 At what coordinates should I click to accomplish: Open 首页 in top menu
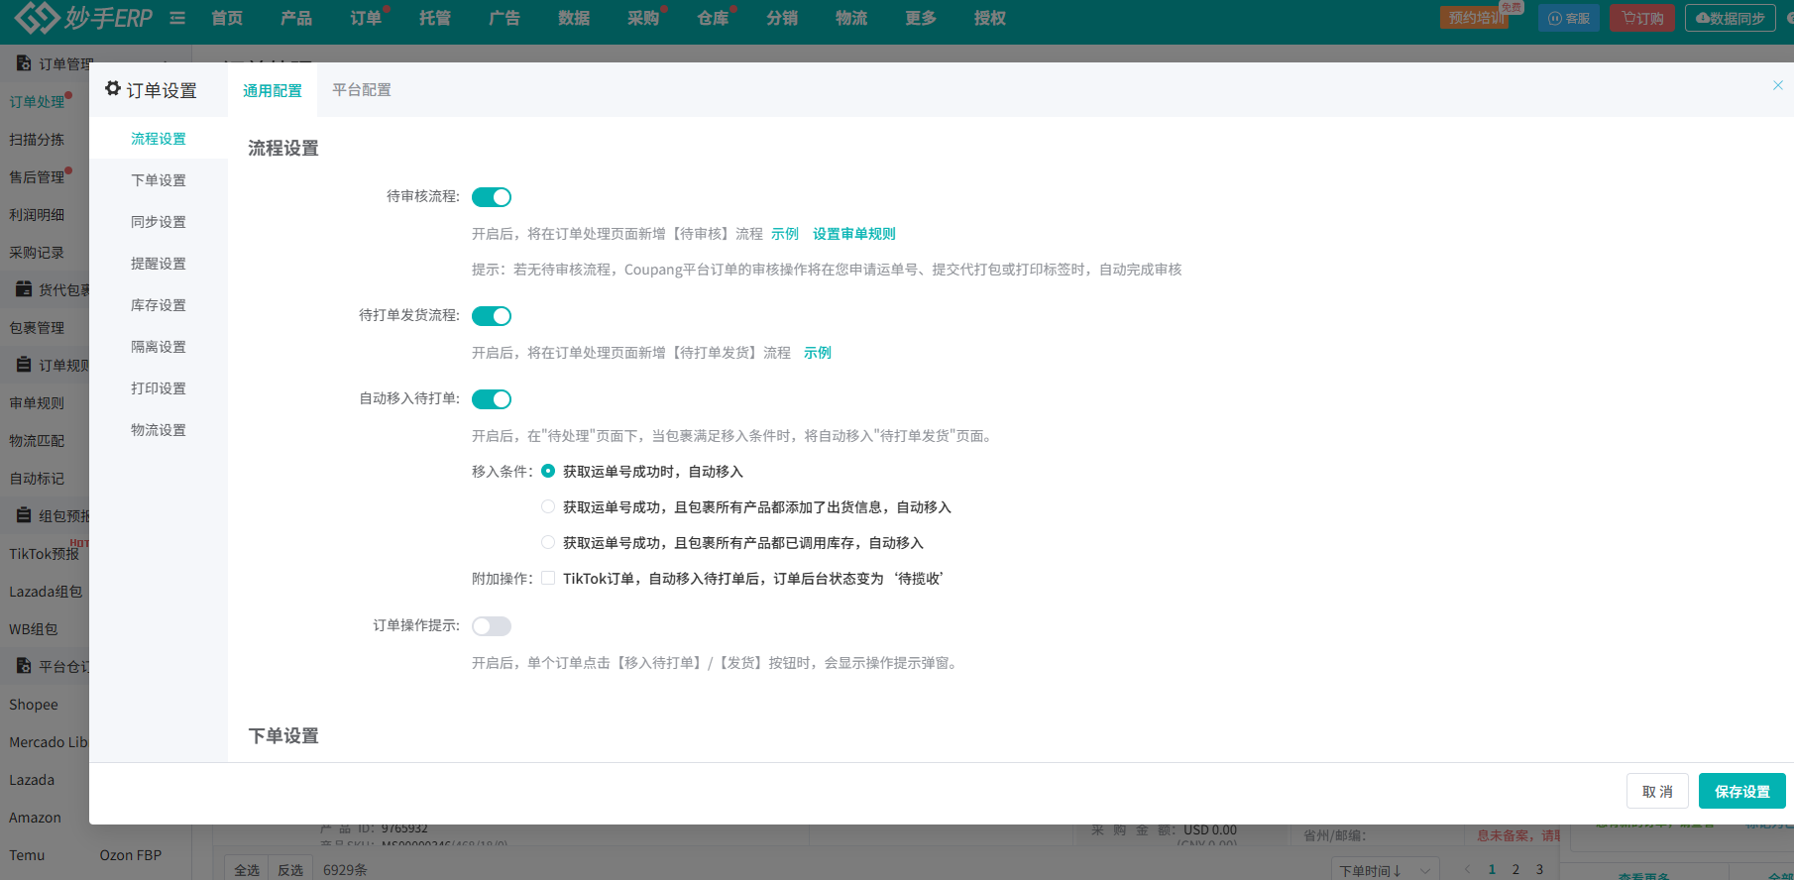pyautogui.click(x=227, y=18)
